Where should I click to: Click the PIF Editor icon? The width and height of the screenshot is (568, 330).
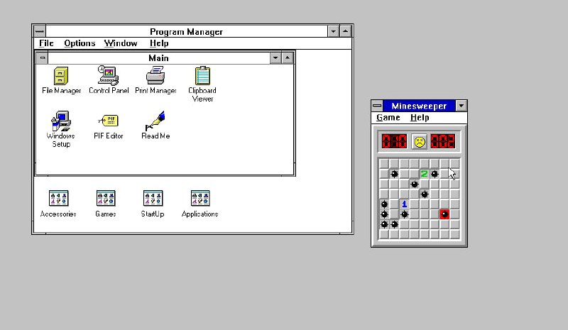(x=109, y=121)
